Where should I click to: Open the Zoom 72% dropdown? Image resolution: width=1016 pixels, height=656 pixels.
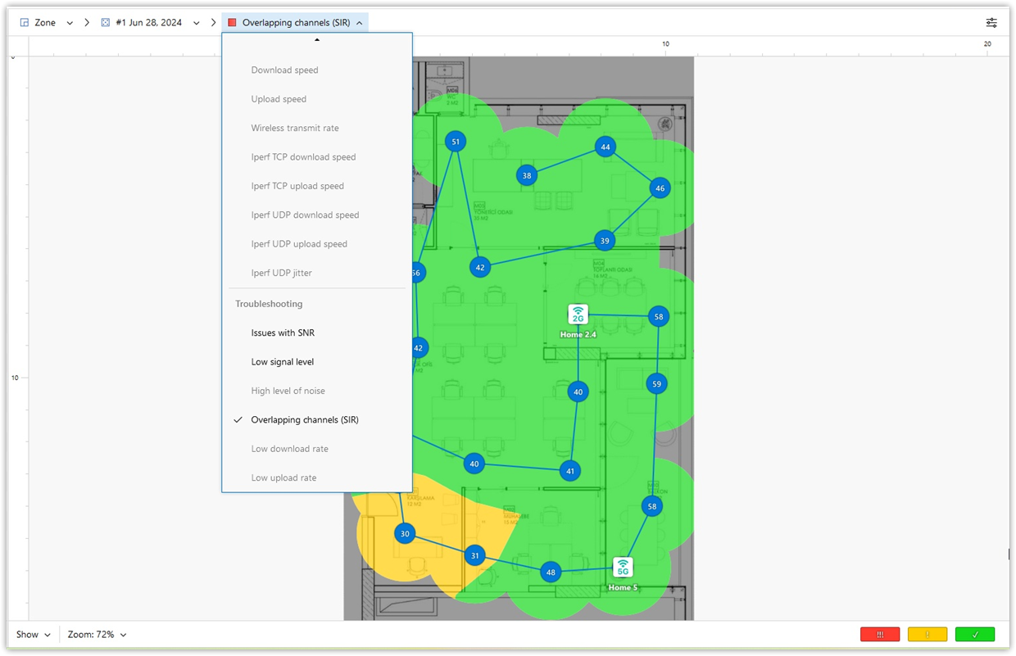(97, 635)
